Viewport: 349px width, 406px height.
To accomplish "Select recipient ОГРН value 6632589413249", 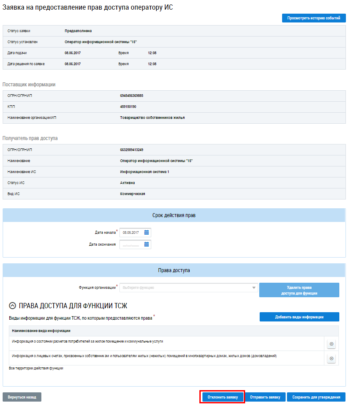I will pos(132,150).
